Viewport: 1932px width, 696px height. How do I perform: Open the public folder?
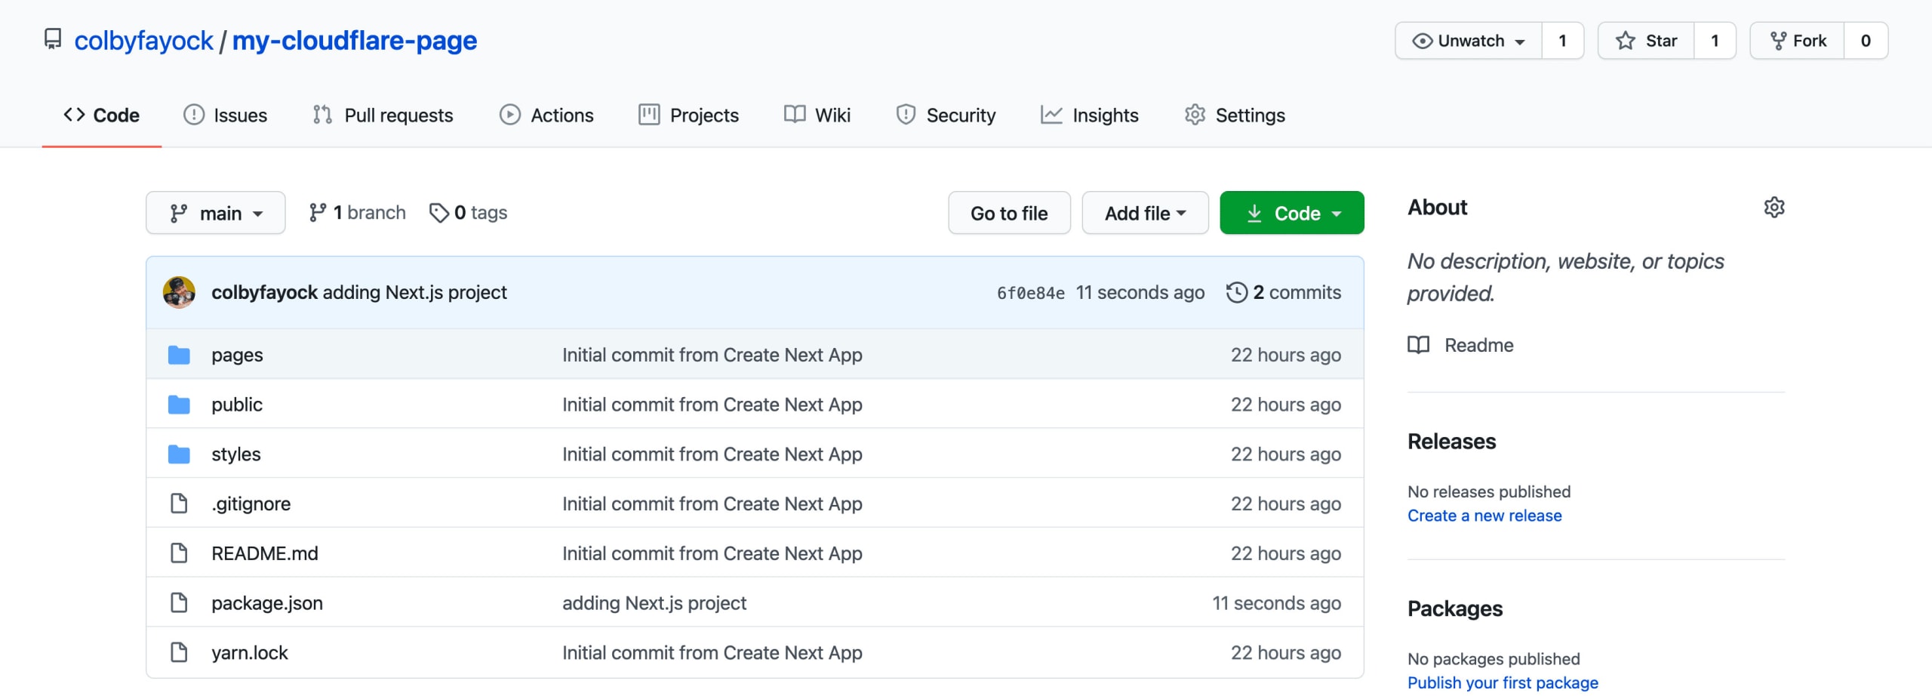[x=237, y=405]
